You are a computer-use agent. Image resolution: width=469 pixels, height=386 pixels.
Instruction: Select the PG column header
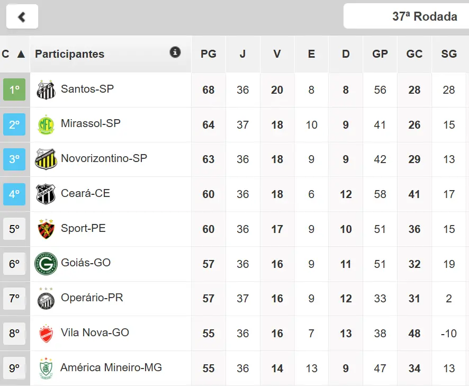209,54
